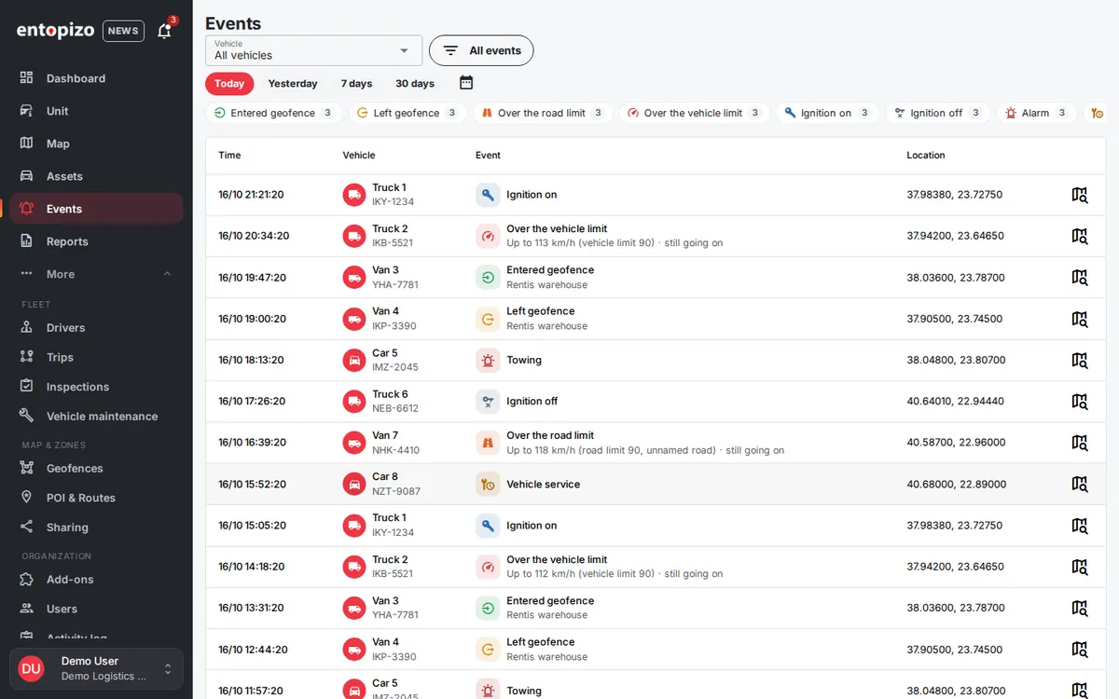
Task: Click the Over the road limit event icon
Action: click(488, 443)
